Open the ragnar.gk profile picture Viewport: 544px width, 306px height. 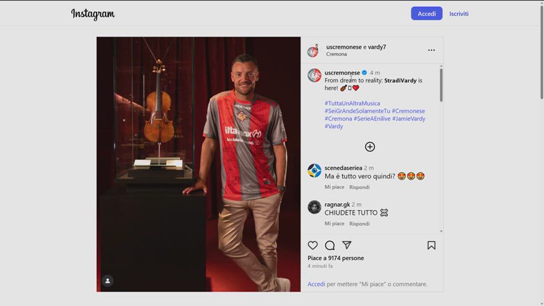tap(314, 207)
